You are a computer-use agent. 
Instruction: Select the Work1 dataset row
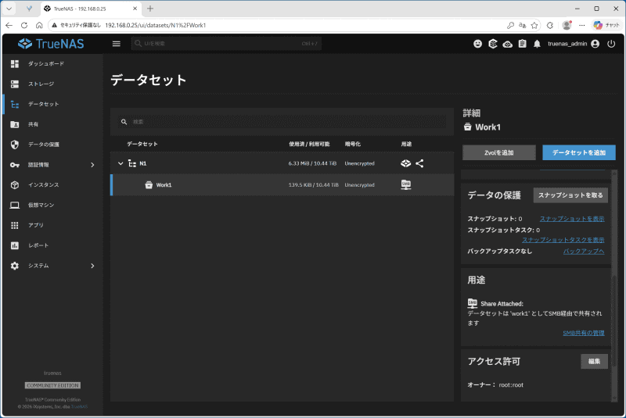pyautogui.click(x=282, y=185)
